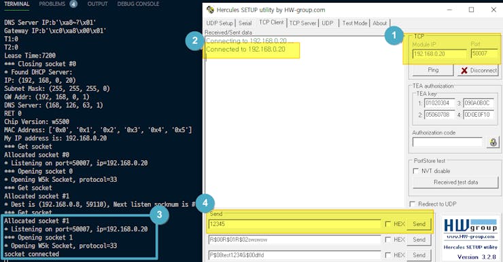Click the Authorization code input field
Image resolution: width=503 pixels, height=262 pixels.
[x=447, y=142]
